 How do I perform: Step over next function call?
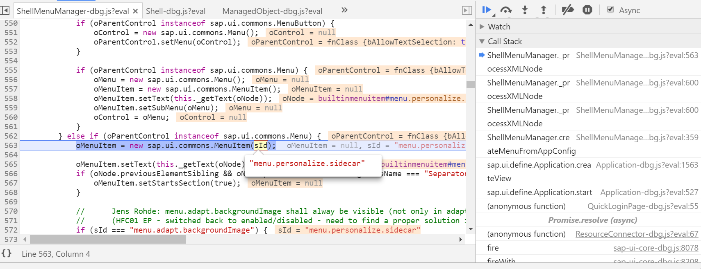click(506, 10)
